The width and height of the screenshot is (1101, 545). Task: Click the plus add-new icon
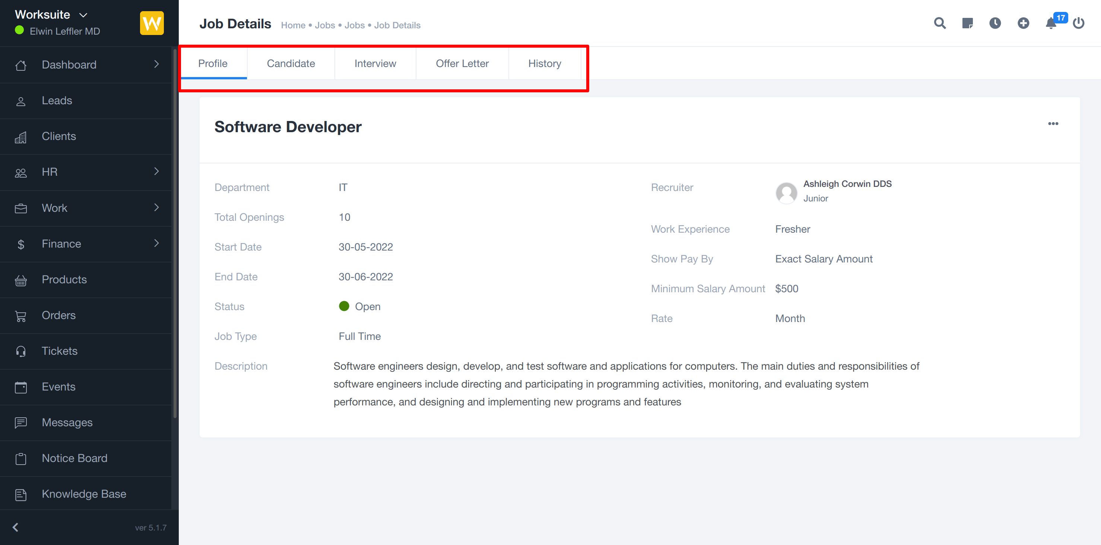1023,23
